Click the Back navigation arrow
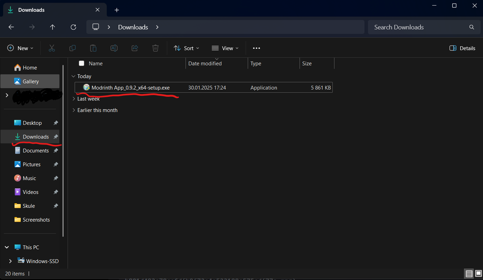The width and height of the screenshot is (483, 280). click(11, 27)
